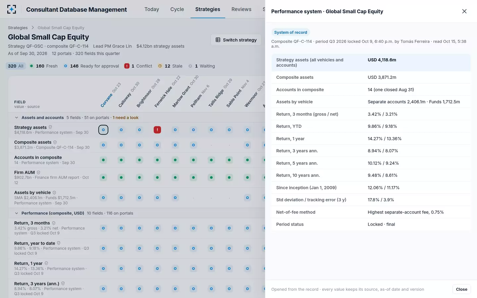Select the Corvane status dot for Strategy assets
The width and height of the screenshot is (477, 298).
[103, 130]
